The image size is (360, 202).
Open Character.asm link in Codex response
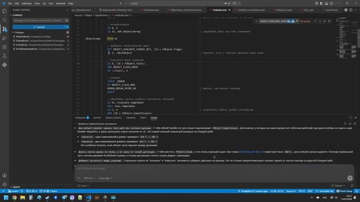coord(251,151)
